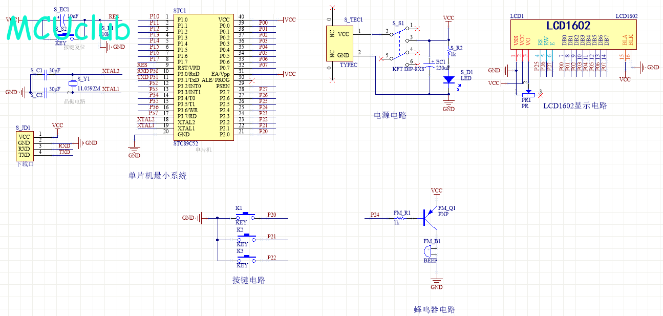Screen dimensions: 663x316
Task: Select the S_R2 1k resistor
Action: pos(448,53)
